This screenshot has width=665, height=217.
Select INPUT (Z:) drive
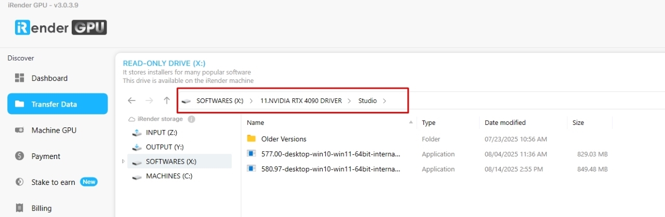[161, 133]
